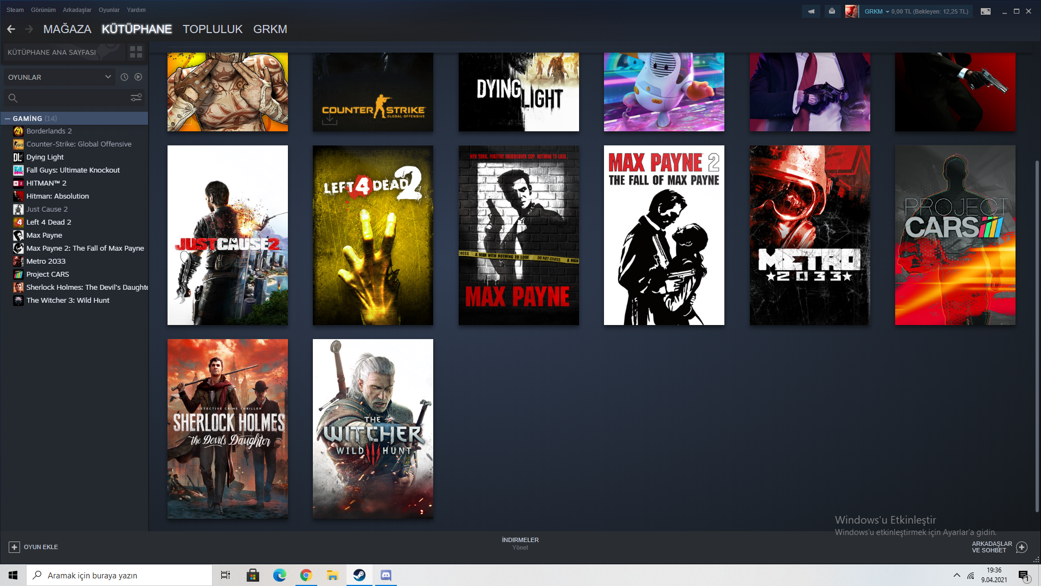Open Windows Start menu
1041x586 pixels.
pos(13,575)
